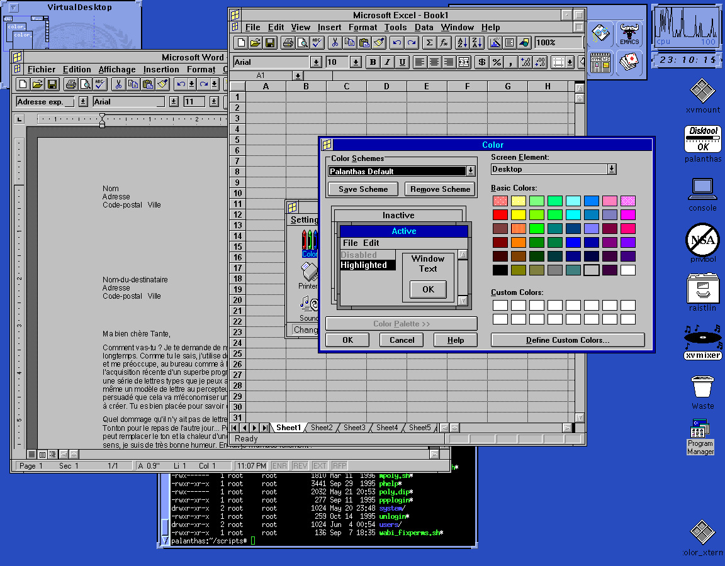Screen dimensions: 725x566
Task: Open the Excel font size dropdown arrow
Action: (x=356, y=62)
